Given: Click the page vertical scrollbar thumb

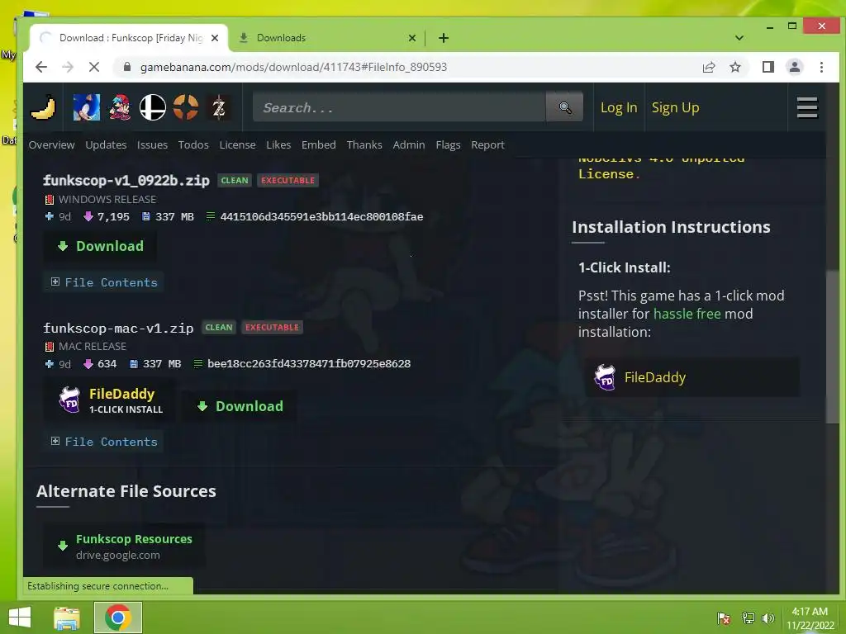Looking at the screenshot, I should (833, 345).
